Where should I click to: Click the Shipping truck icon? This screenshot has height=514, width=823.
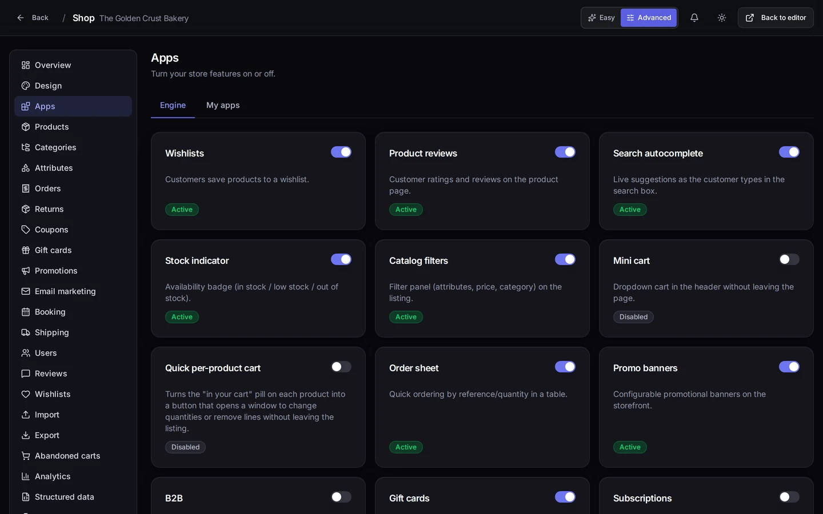pyautogui.click(x=26, y=332)
